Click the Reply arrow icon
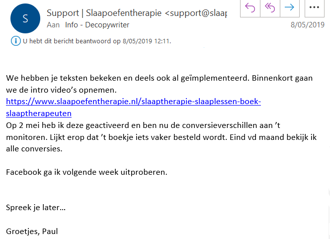 (250, 8)
